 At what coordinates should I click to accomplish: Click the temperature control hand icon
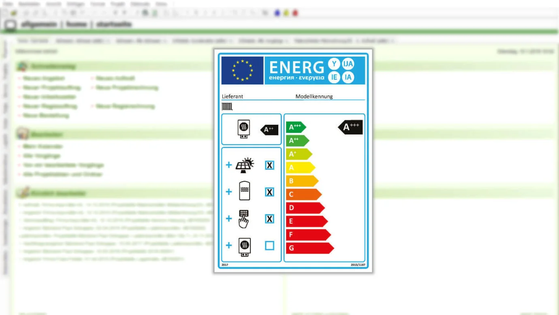(244, 218)
